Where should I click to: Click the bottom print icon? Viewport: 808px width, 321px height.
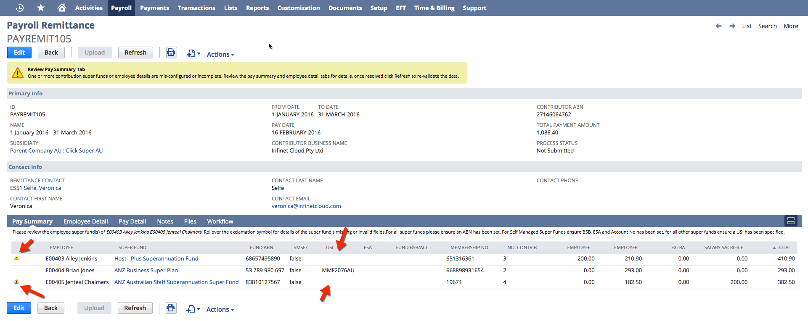(x=171, y=308)
